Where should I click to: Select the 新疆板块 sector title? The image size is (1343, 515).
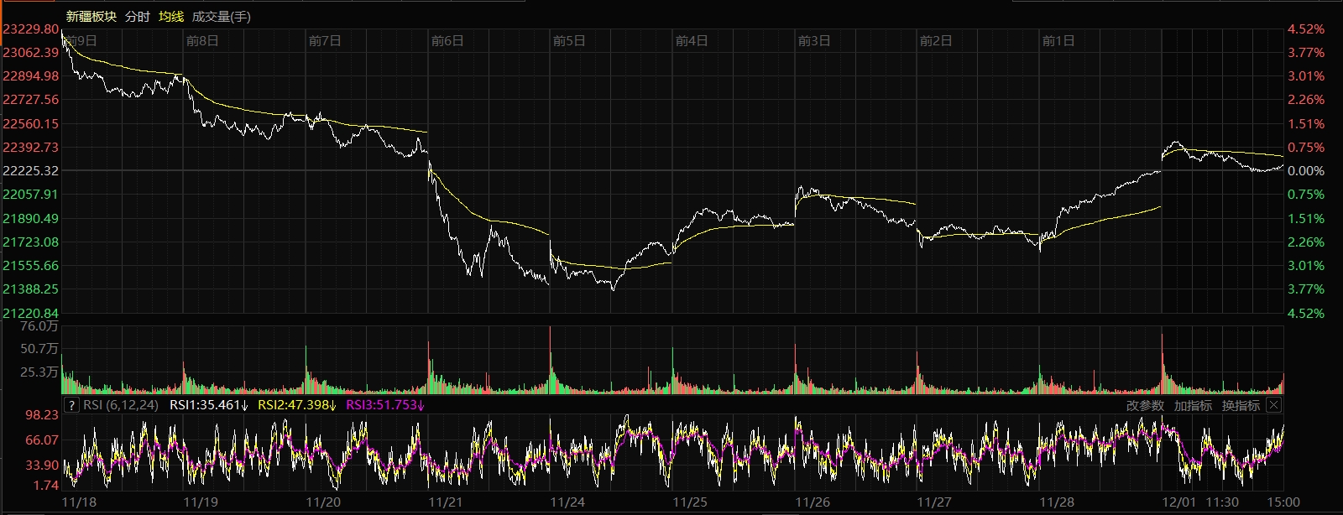(x=91, y=17)
